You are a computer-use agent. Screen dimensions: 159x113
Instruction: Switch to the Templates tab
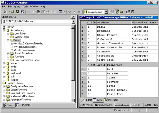[x=23, y=105]
